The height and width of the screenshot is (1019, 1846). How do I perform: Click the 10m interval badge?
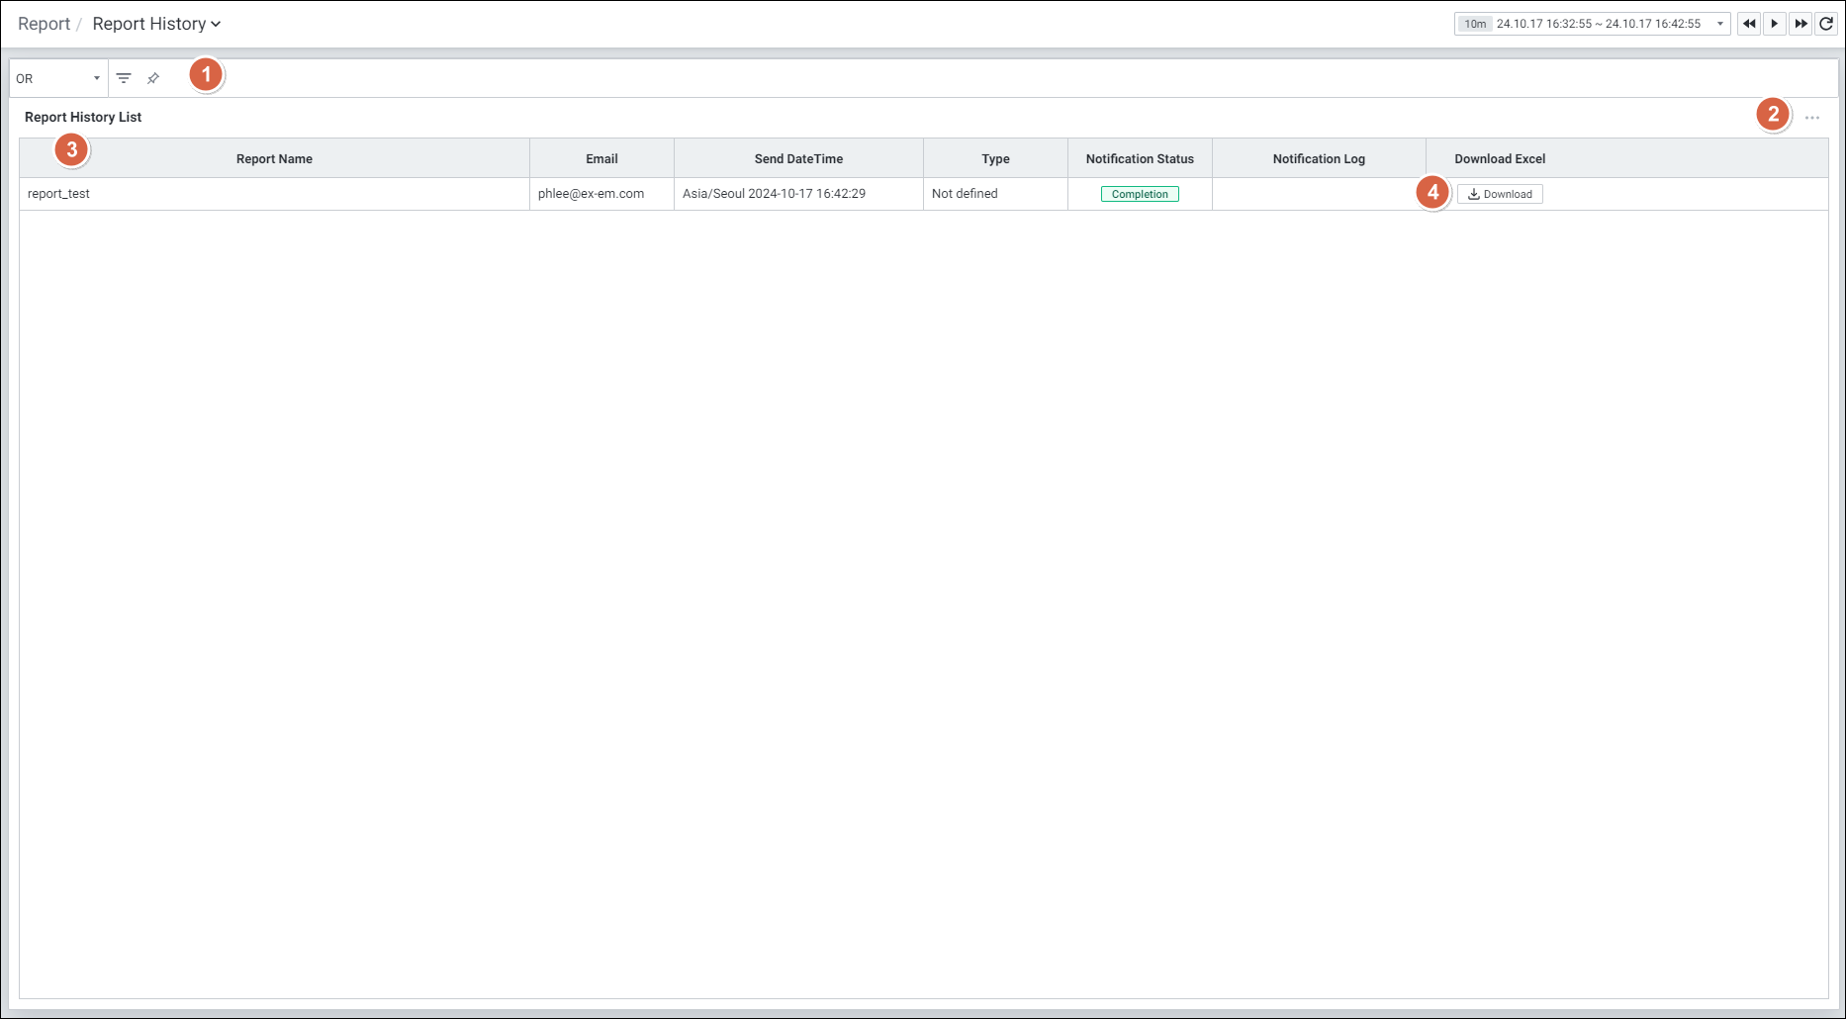(x=1475, y=24)
